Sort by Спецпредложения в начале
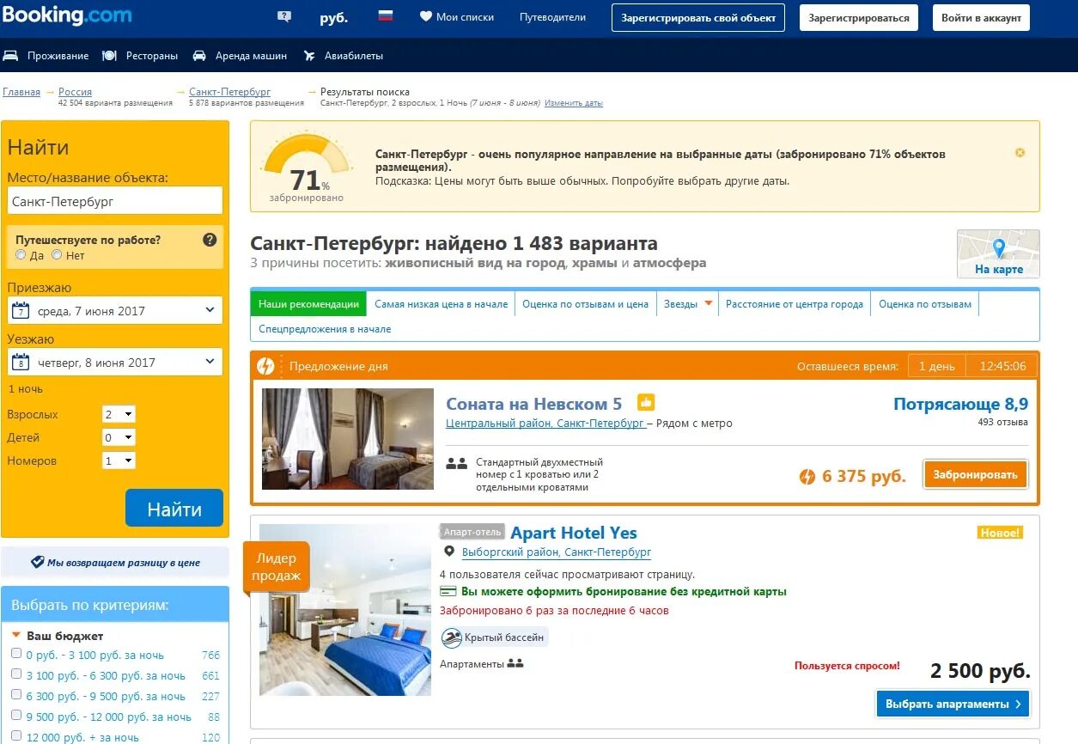Viewport: 1078px width, 744px height. (x=325, y=329)
